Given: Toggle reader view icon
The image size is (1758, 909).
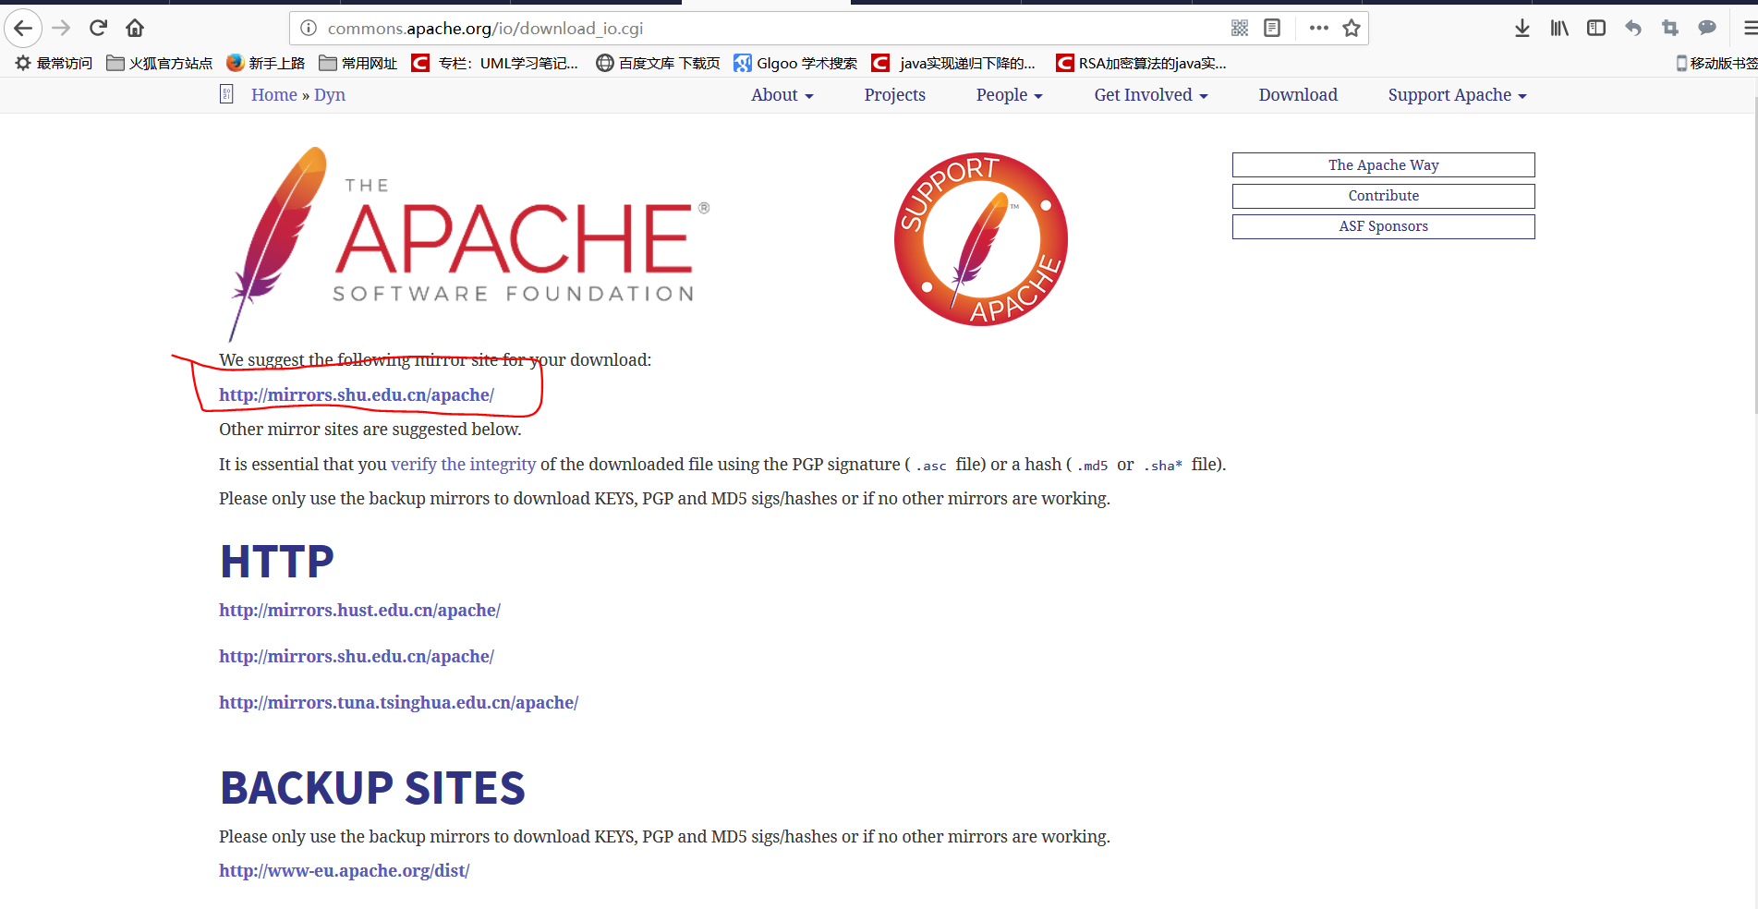Looking at the screenshot, I should pos(1272,28).
